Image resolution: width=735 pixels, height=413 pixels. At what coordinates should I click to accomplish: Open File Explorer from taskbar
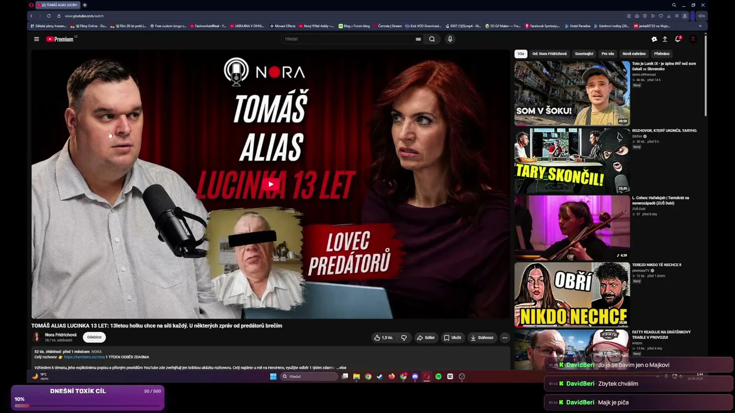click(356, 377)
